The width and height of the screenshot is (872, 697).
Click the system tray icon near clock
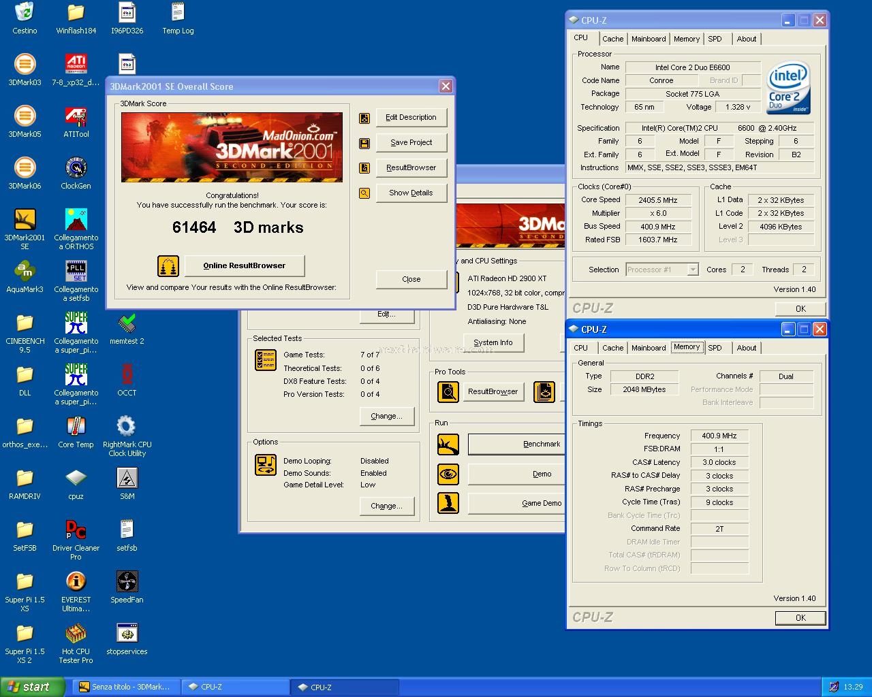833,687
